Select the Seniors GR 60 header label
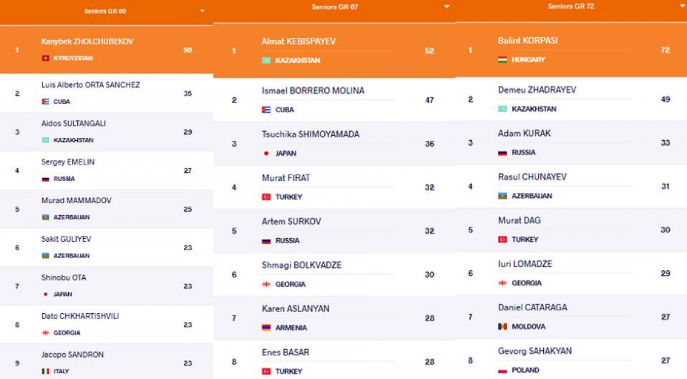The width and height of the screenshot is (687, 379). 105,11
